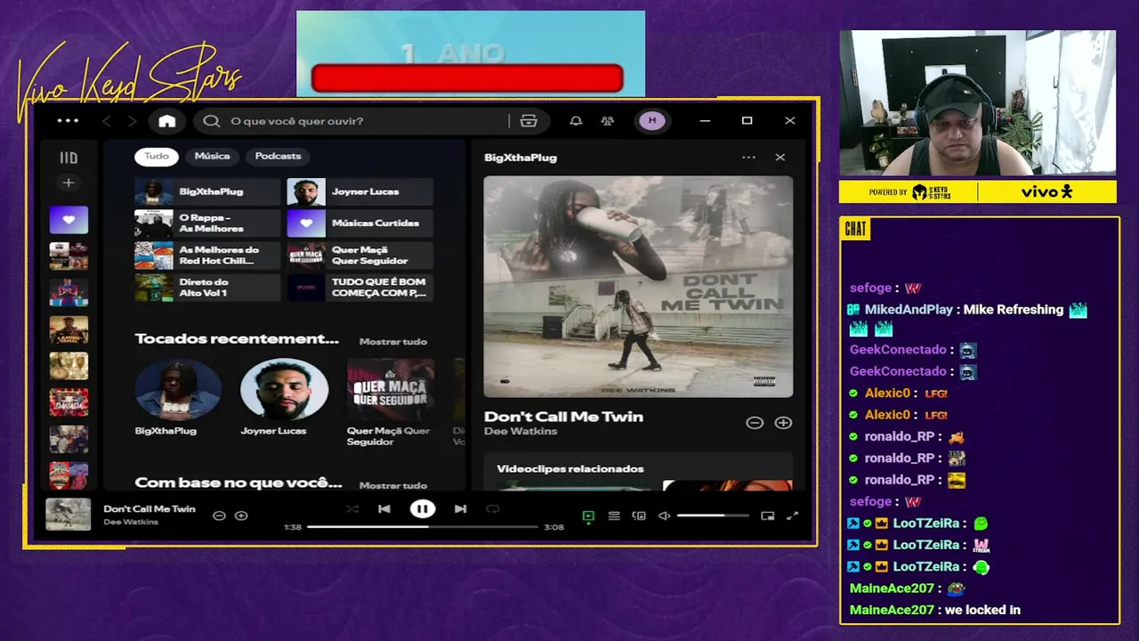Click the webcam video feed

pos(977,103)
